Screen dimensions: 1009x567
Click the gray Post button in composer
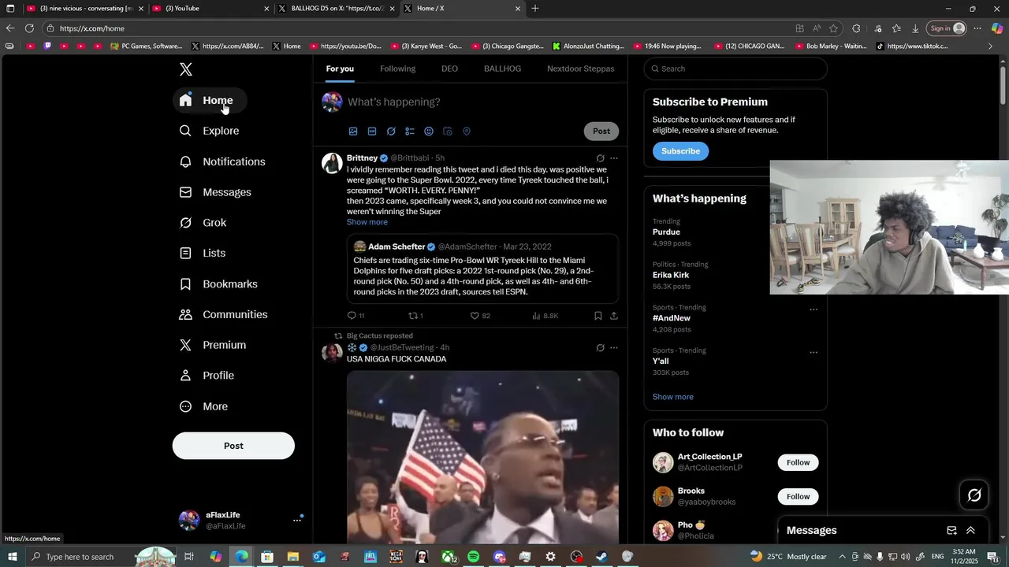[x=601, y=131]
